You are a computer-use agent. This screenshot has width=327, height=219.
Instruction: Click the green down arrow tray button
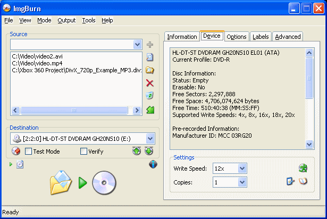pos(149,151)
